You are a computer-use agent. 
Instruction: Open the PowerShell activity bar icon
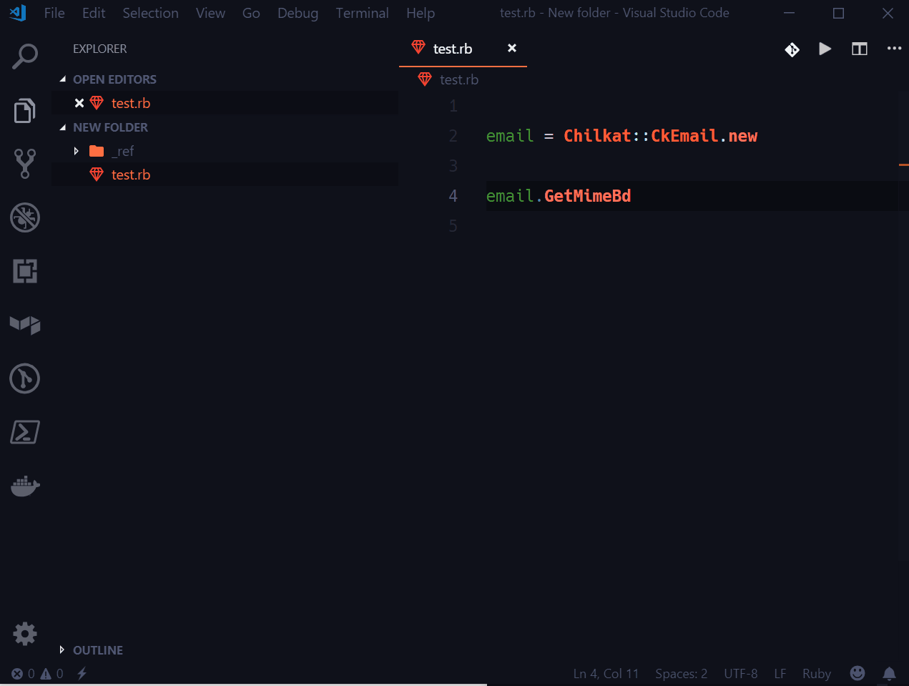25,432
